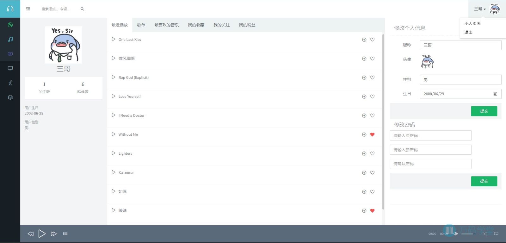Click the search magnifier icon
This screenshot has height=243, width=506.
tap(82, 9)
